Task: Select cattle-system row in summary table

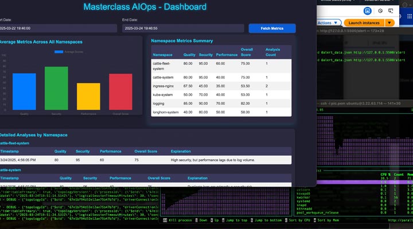Action: coord(221,77)
